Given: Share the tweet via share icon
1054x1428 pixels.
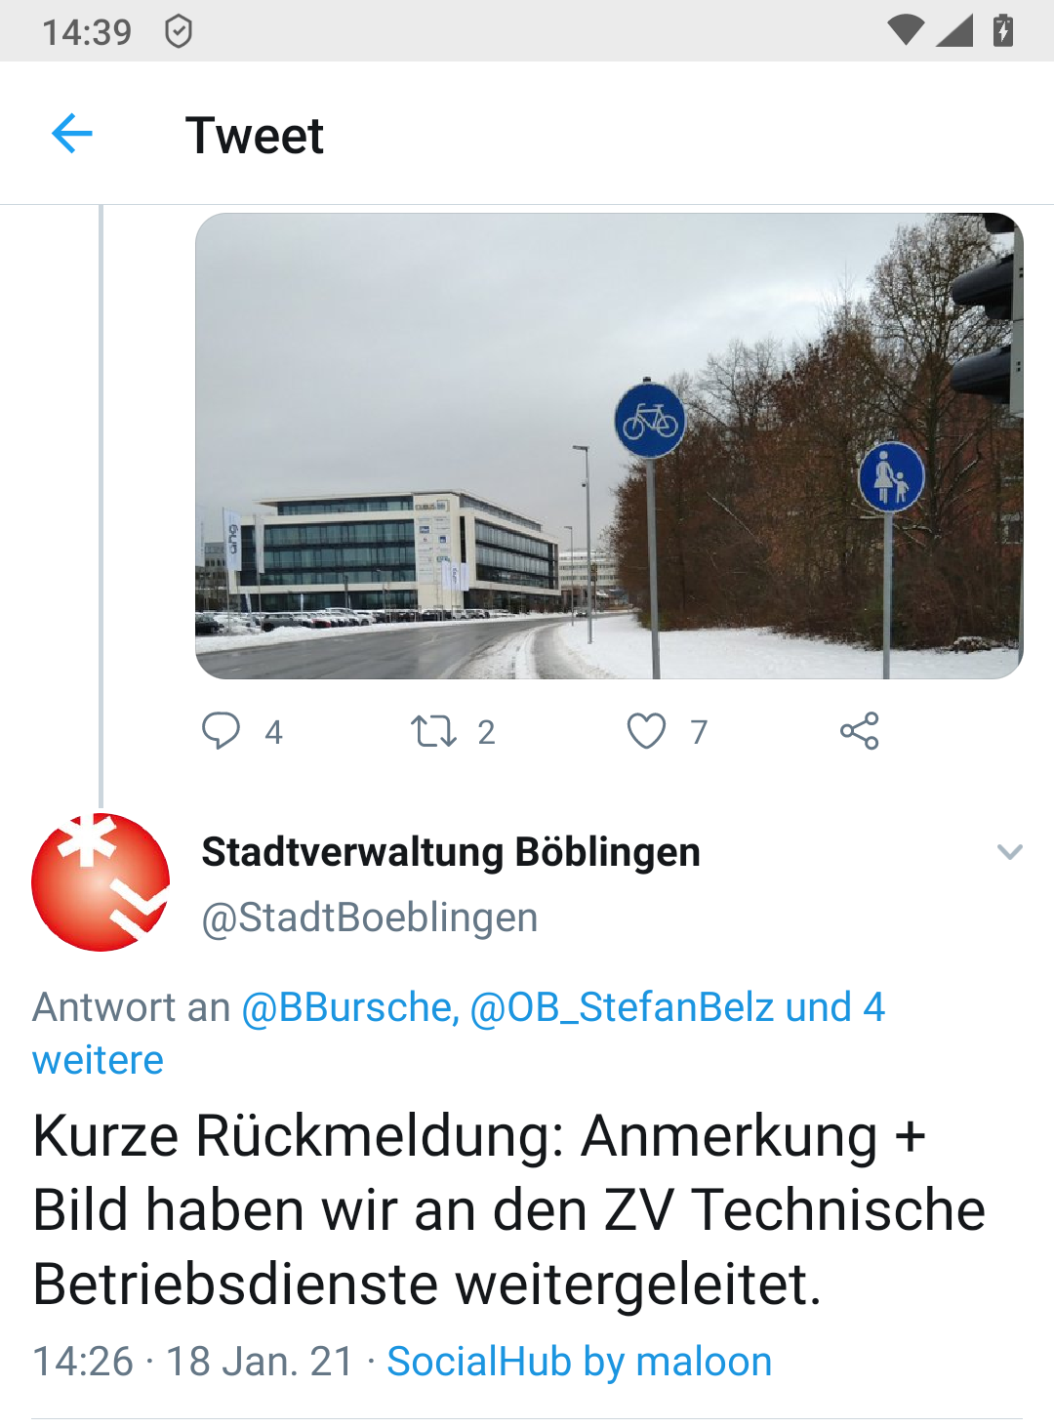Looking at the screenshot, I should tap(860, 731).
